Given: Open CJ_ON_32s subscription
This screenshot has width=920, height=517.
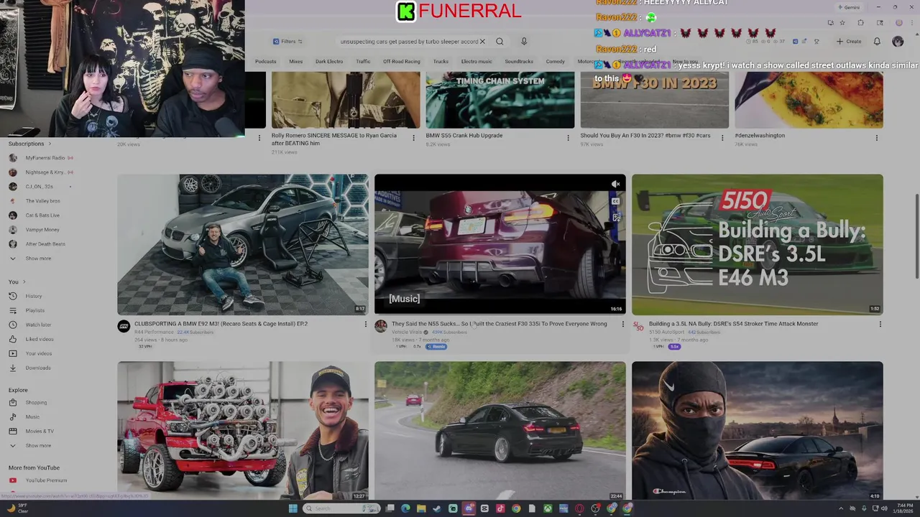Looking at the screenshot, I should point(39,187).
